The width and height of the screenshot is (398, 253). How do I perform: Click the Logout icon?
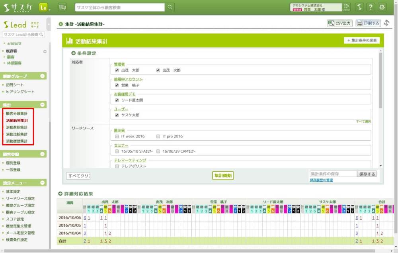[346, 7]
